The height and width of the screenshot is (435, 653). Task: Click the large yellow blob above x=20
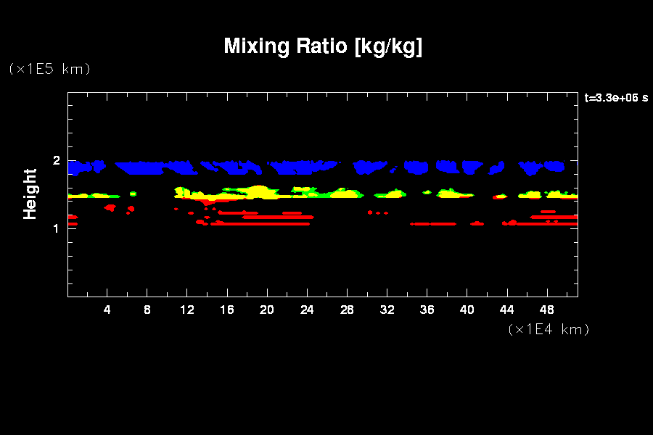click(x=258, y=192)
